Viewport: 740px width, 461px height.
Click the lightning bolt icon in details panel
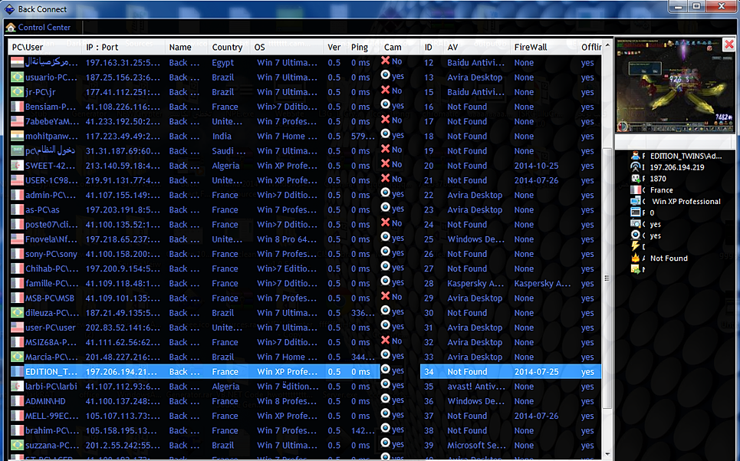coord(635,246)
